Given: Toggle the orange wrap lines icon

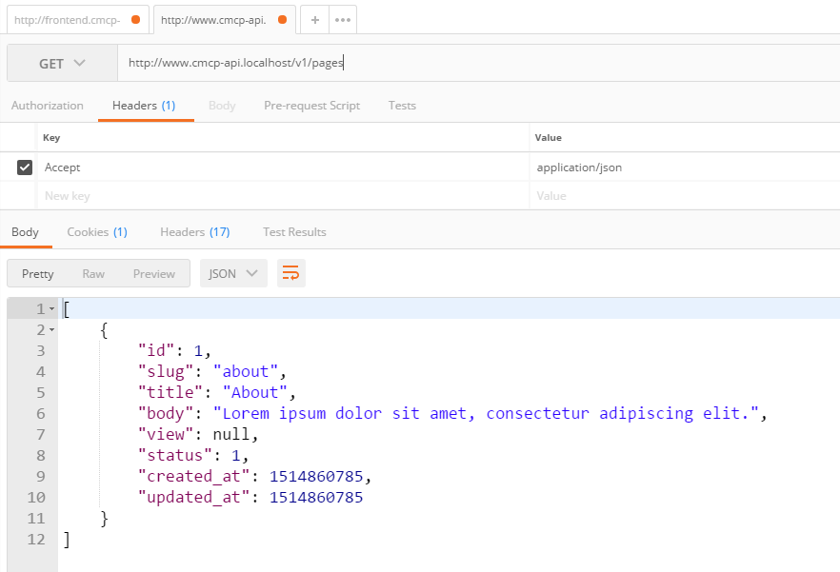Looking at the screenshot, I should 290,274.
